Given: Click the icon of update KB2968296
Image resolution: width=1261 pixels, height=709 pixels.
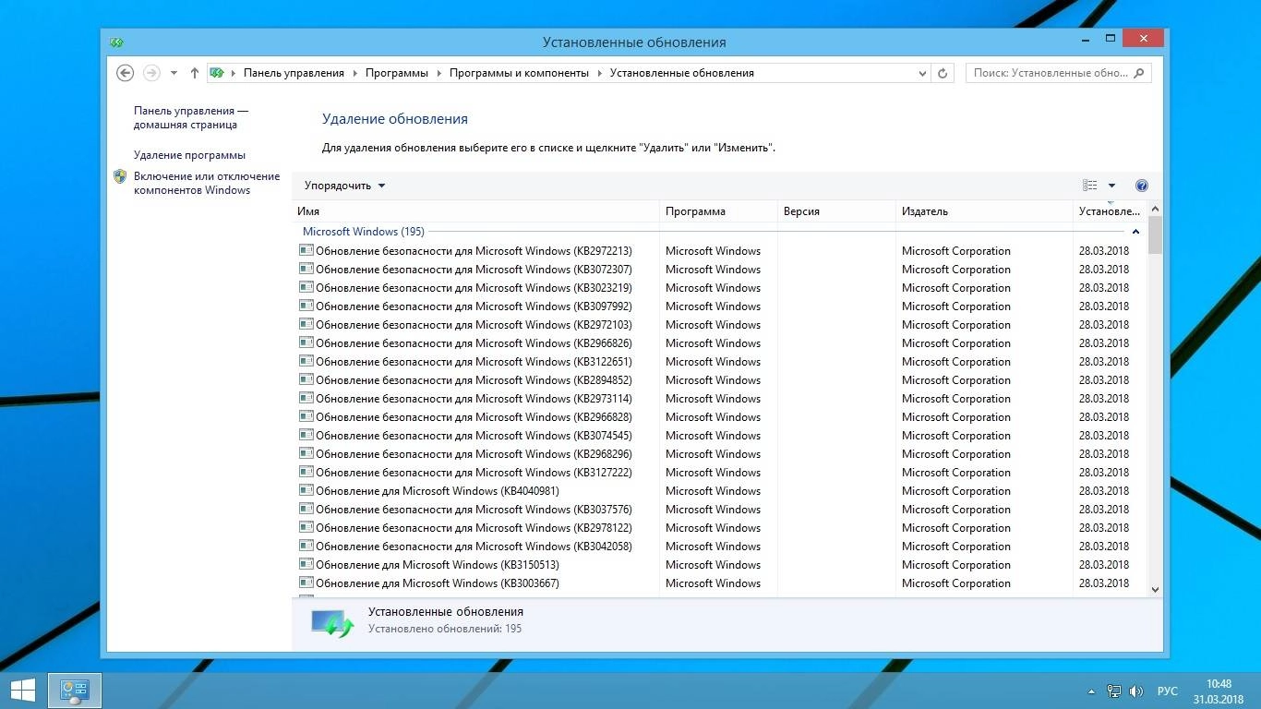Looking at the screenshot, I should point(306,453).
